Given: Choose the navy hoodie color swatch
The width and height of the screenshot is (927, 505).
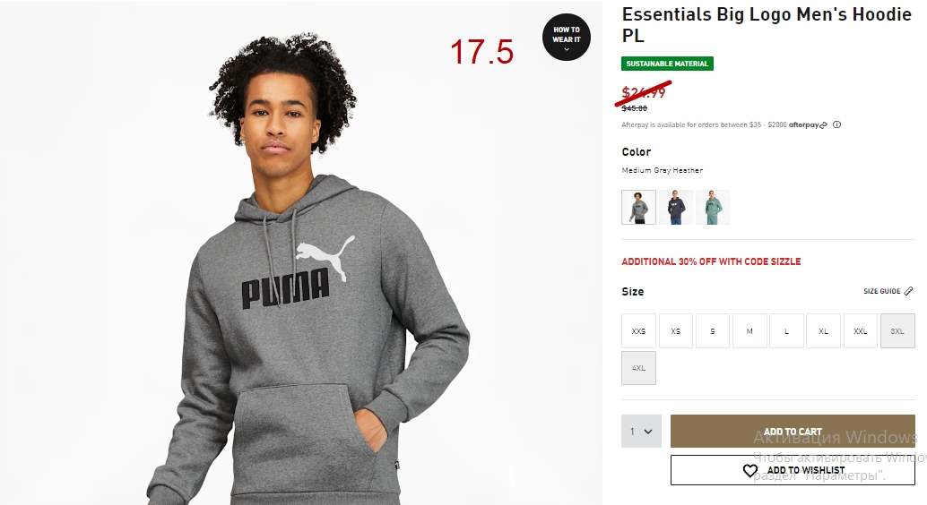Looking at the screenshot, I should coord(676,208).
